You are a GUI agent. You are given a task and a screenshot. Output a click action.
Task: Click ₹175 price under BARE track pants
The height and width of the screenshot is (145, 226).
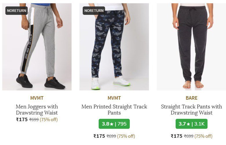176,136
